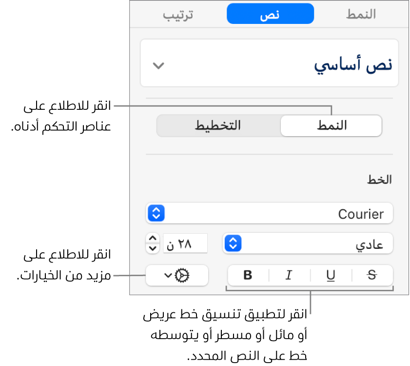Select the نص tab

270,15
